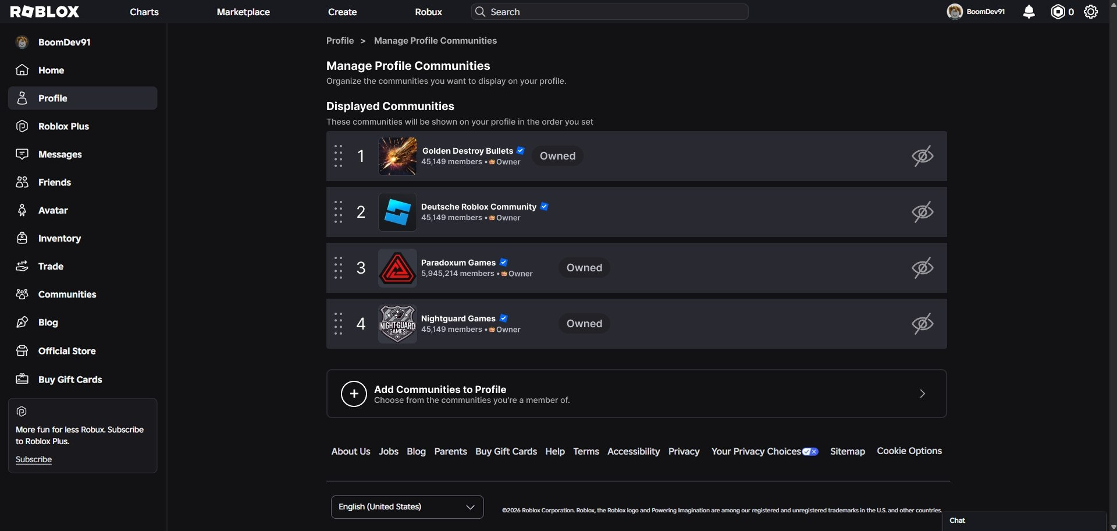Open the Parents footer link
1117x531 pixels.
(x=450, y=451)
